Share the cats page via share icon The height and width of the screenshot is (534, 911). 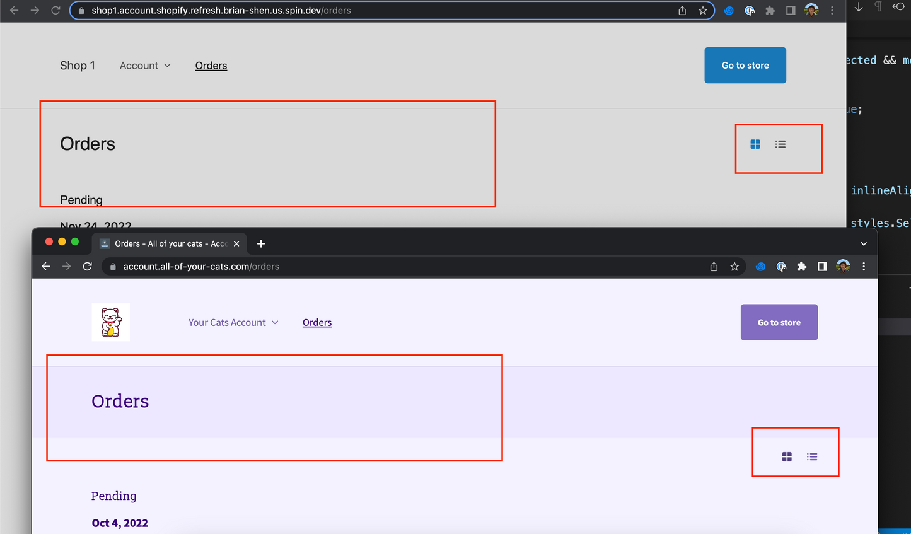(714, 267)
